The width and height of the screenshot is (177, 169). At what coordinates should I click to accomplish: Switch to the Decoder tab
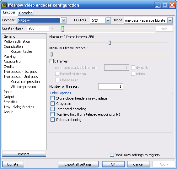[x=25, y=13]
